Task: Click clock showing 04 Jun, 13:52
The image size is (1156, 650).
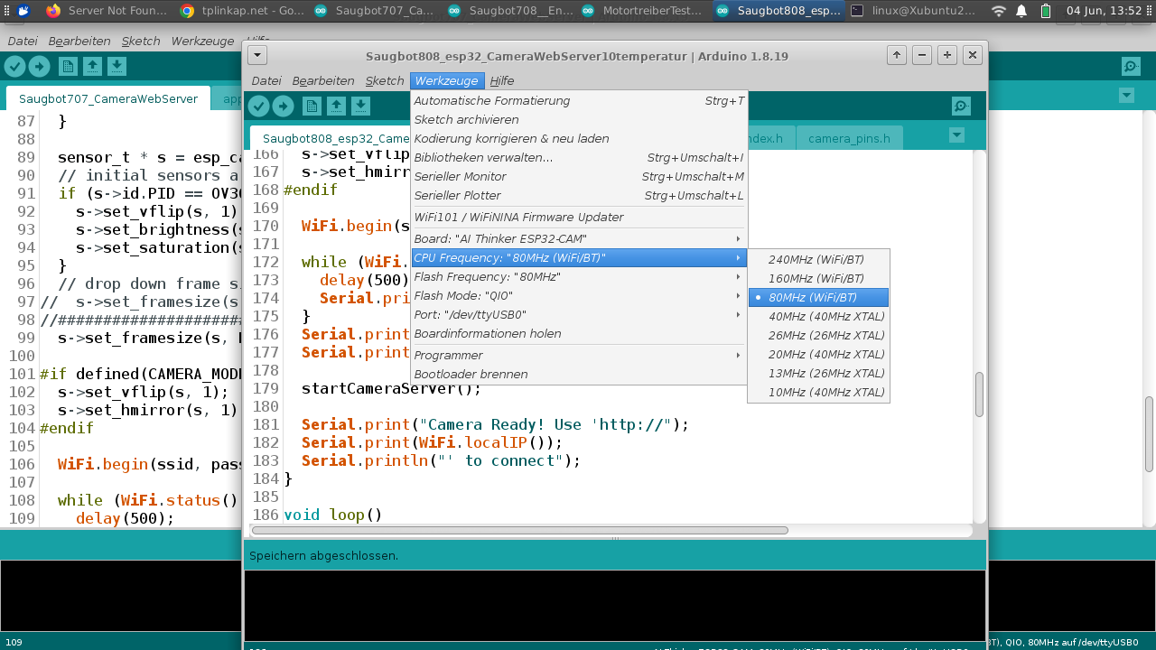Action: coord(1104,11)
